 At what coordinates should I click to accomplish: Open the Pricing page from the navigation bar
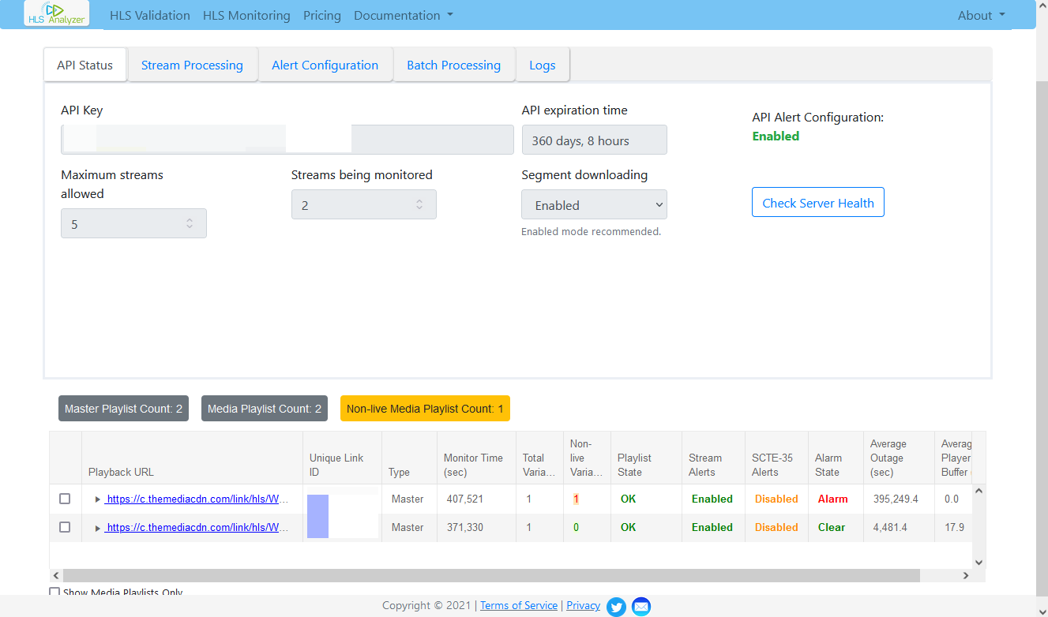point(321,14)
